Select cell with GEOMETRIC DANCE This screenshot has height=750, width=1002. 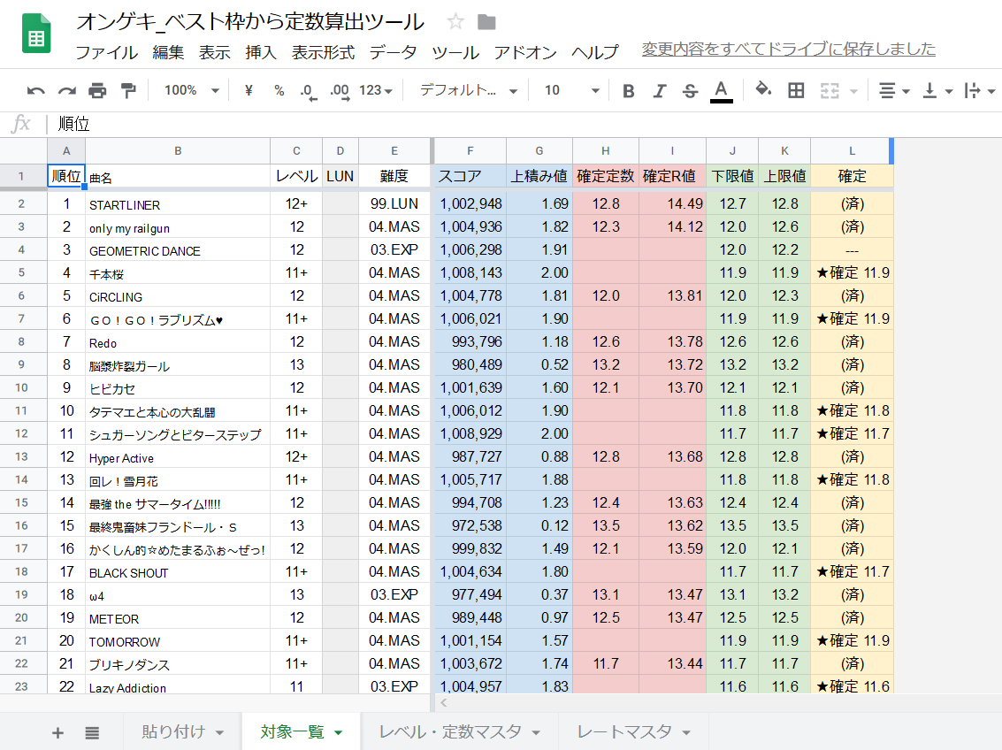click(x=178, y=250)
